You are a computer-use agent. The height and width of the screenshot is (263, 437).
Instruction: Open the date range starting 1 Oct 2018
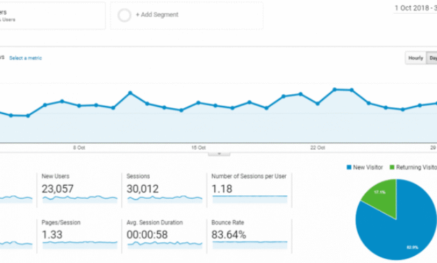point(415,8)
